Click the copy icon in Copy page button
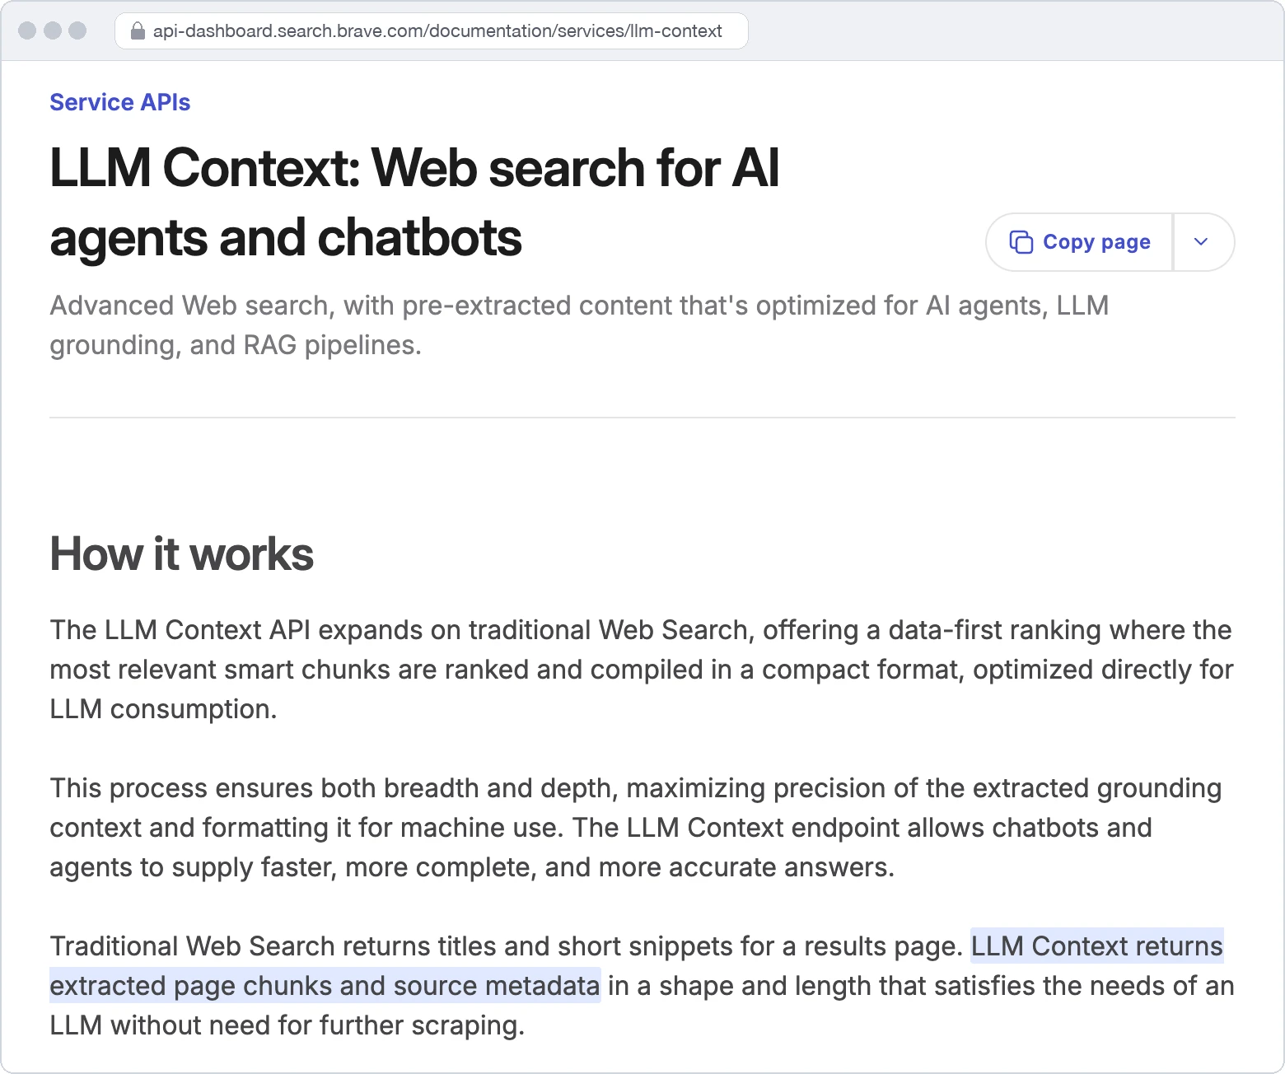This screenshot has width=1285, height=1074. coord(1021,242)
